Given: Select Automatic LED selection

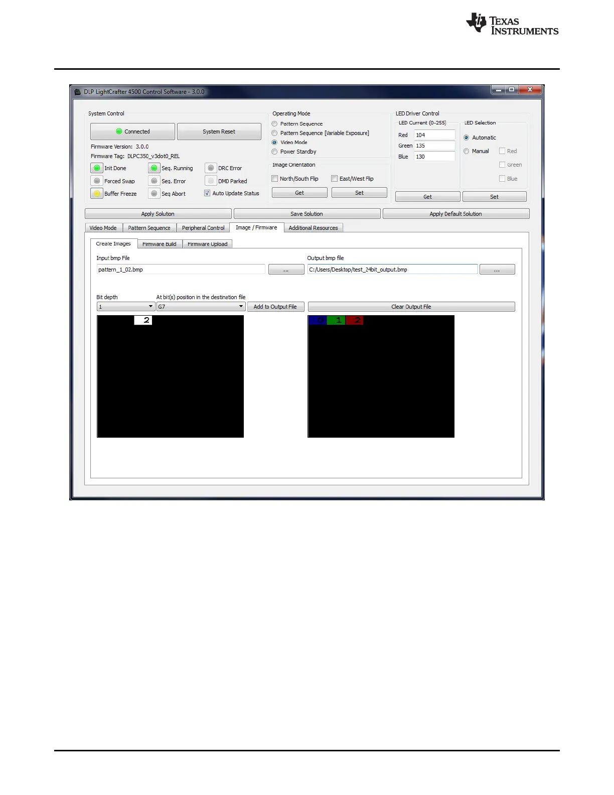Looking at the screenshot, I should [x=467, y=138].
